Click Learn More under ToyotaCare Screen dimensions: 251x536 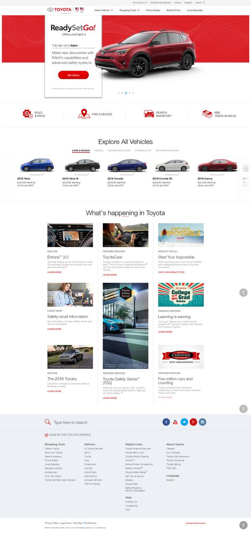(x=110, y=275)
